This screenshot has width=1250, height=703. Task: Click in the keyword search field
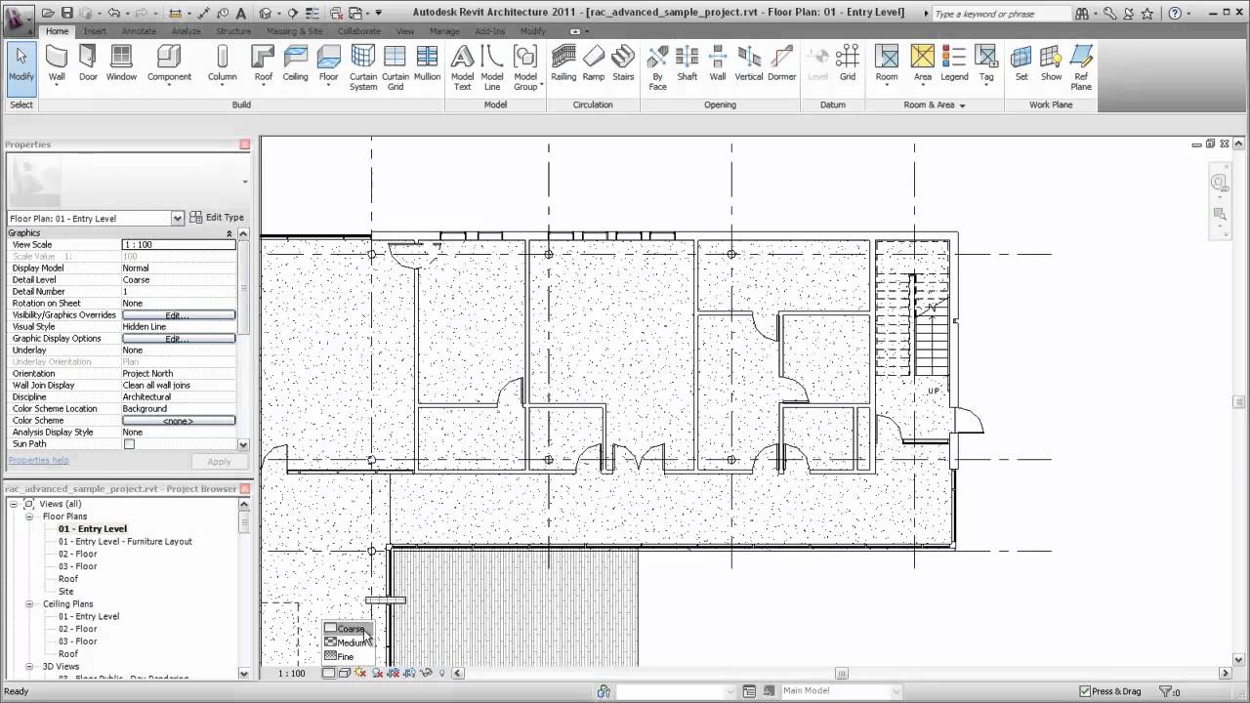[1000, 14]
